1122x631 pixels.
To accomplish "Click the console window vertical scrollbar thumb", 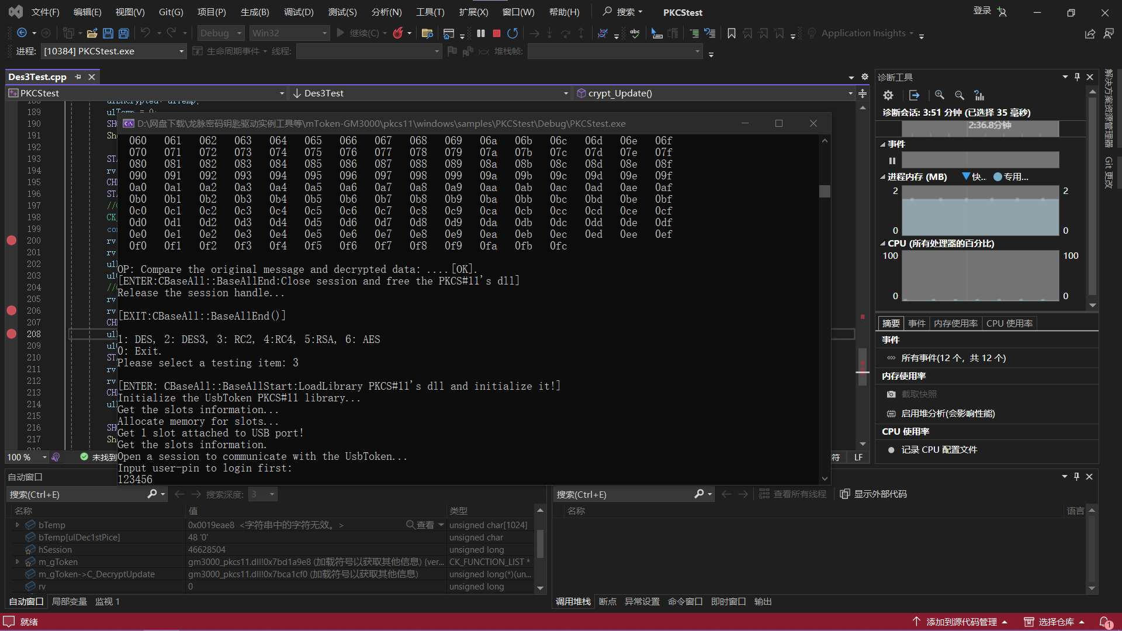I will [x=825, y=192].
